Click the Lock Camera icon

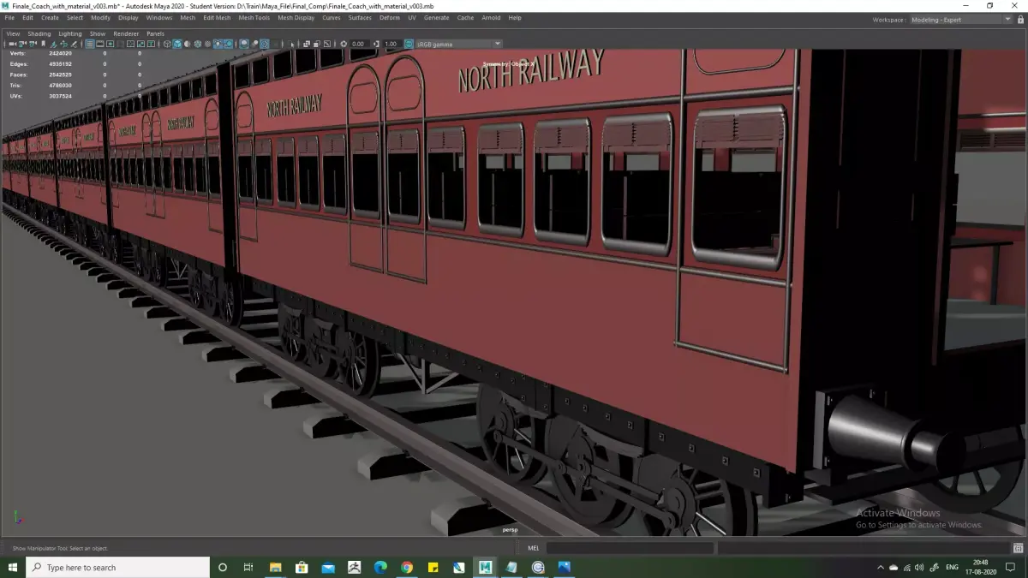[22, 44]
